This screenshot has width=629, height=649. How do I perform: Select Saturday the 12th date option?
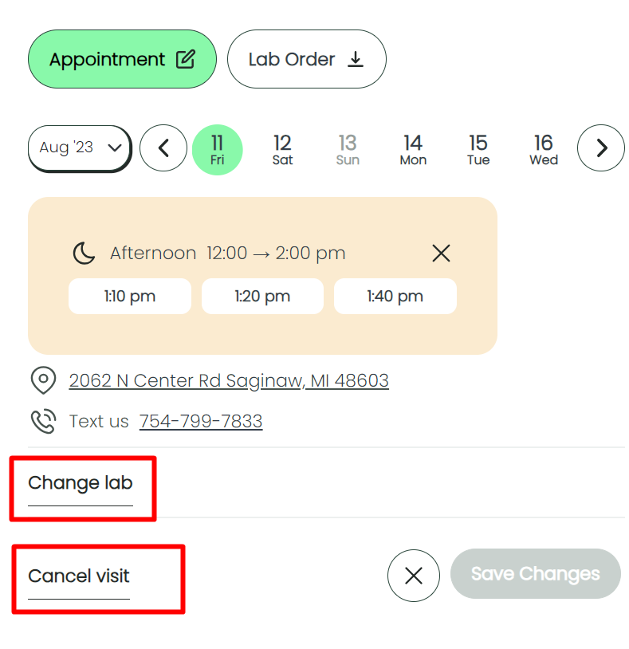point(282,149)
